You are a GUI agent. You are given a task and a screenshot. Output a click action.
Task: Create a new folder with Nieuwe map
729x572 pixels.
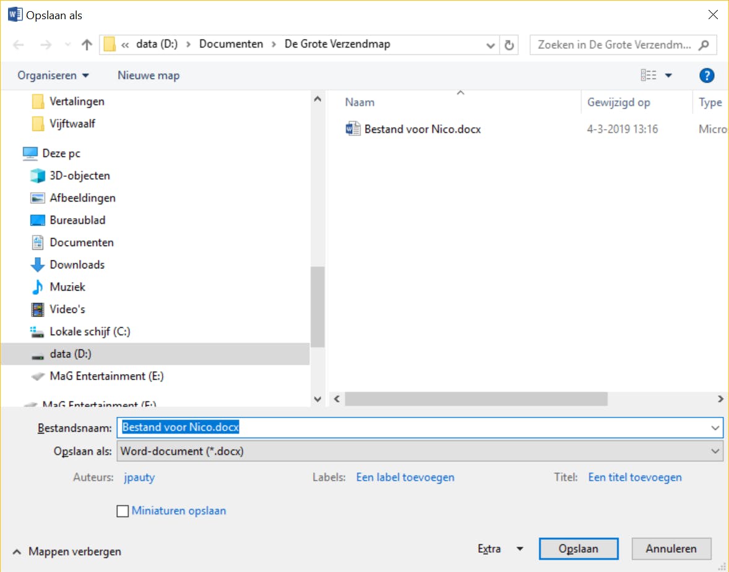coord(149,75)
